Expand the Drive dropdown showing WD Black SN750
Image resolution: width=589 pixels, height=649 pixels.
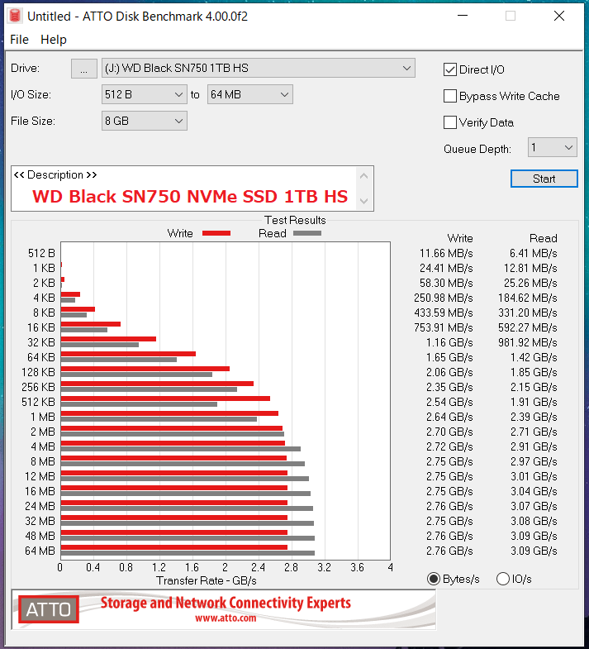[258, 69]
